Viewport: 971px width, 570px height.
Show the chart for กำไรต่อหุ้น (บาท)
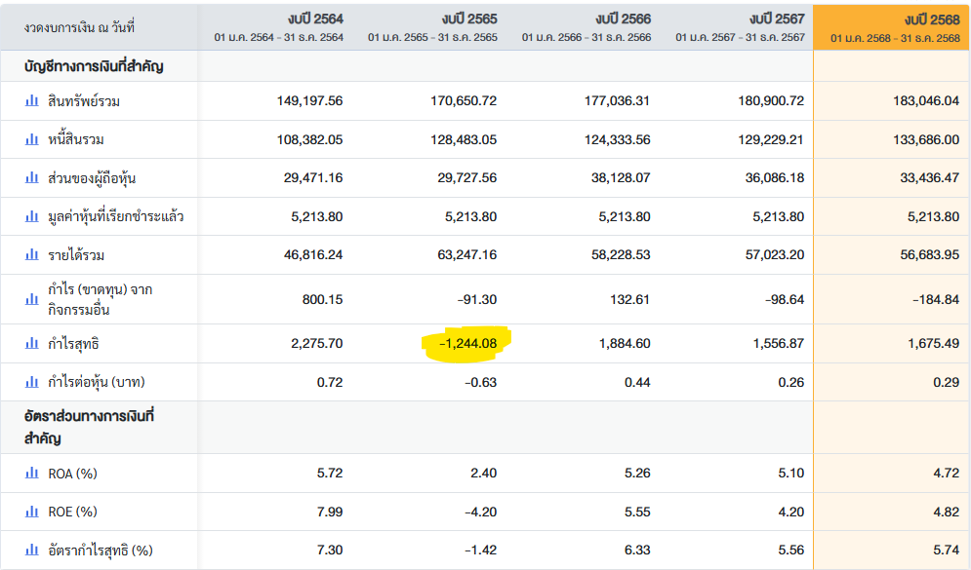pos(32,382)
